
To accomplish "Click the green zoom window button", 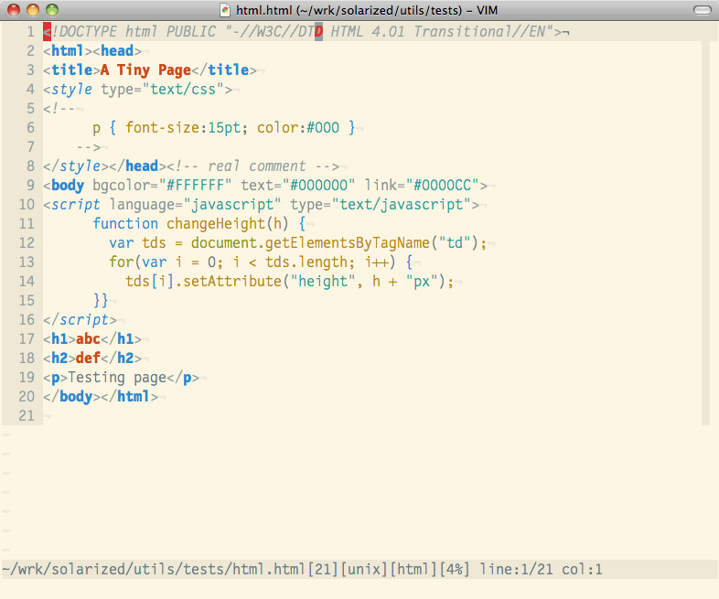I will point(52,10).
